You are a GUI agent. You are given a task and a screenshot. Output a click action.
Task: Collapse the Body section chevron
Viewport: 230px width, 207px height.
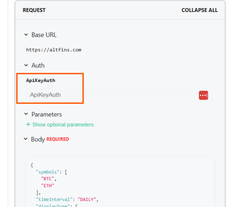pyautogui.click(x=26, y=139)
